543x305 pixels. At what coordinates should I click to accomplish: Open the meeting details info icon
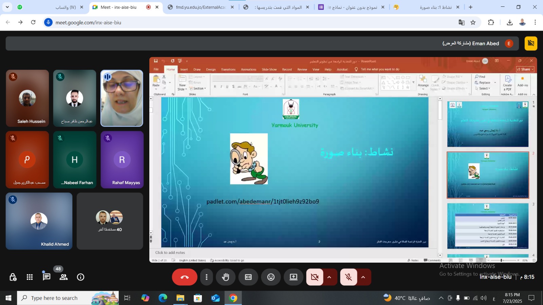pyautogui.click(x=80, y=277)
